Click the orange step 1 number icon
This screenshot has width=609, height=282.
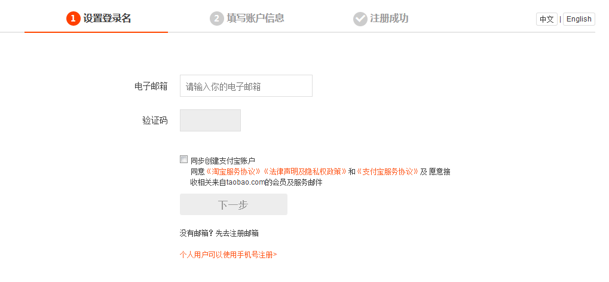73,19
